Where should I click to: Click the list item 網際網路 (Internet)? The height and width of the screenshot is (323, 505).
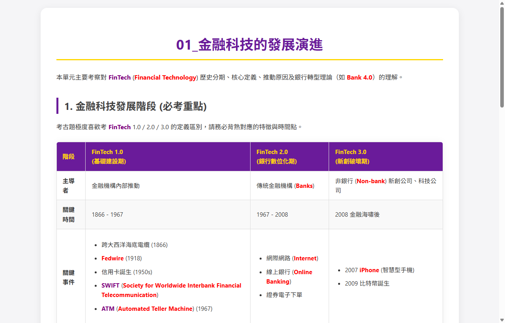[x=292, y=258]
